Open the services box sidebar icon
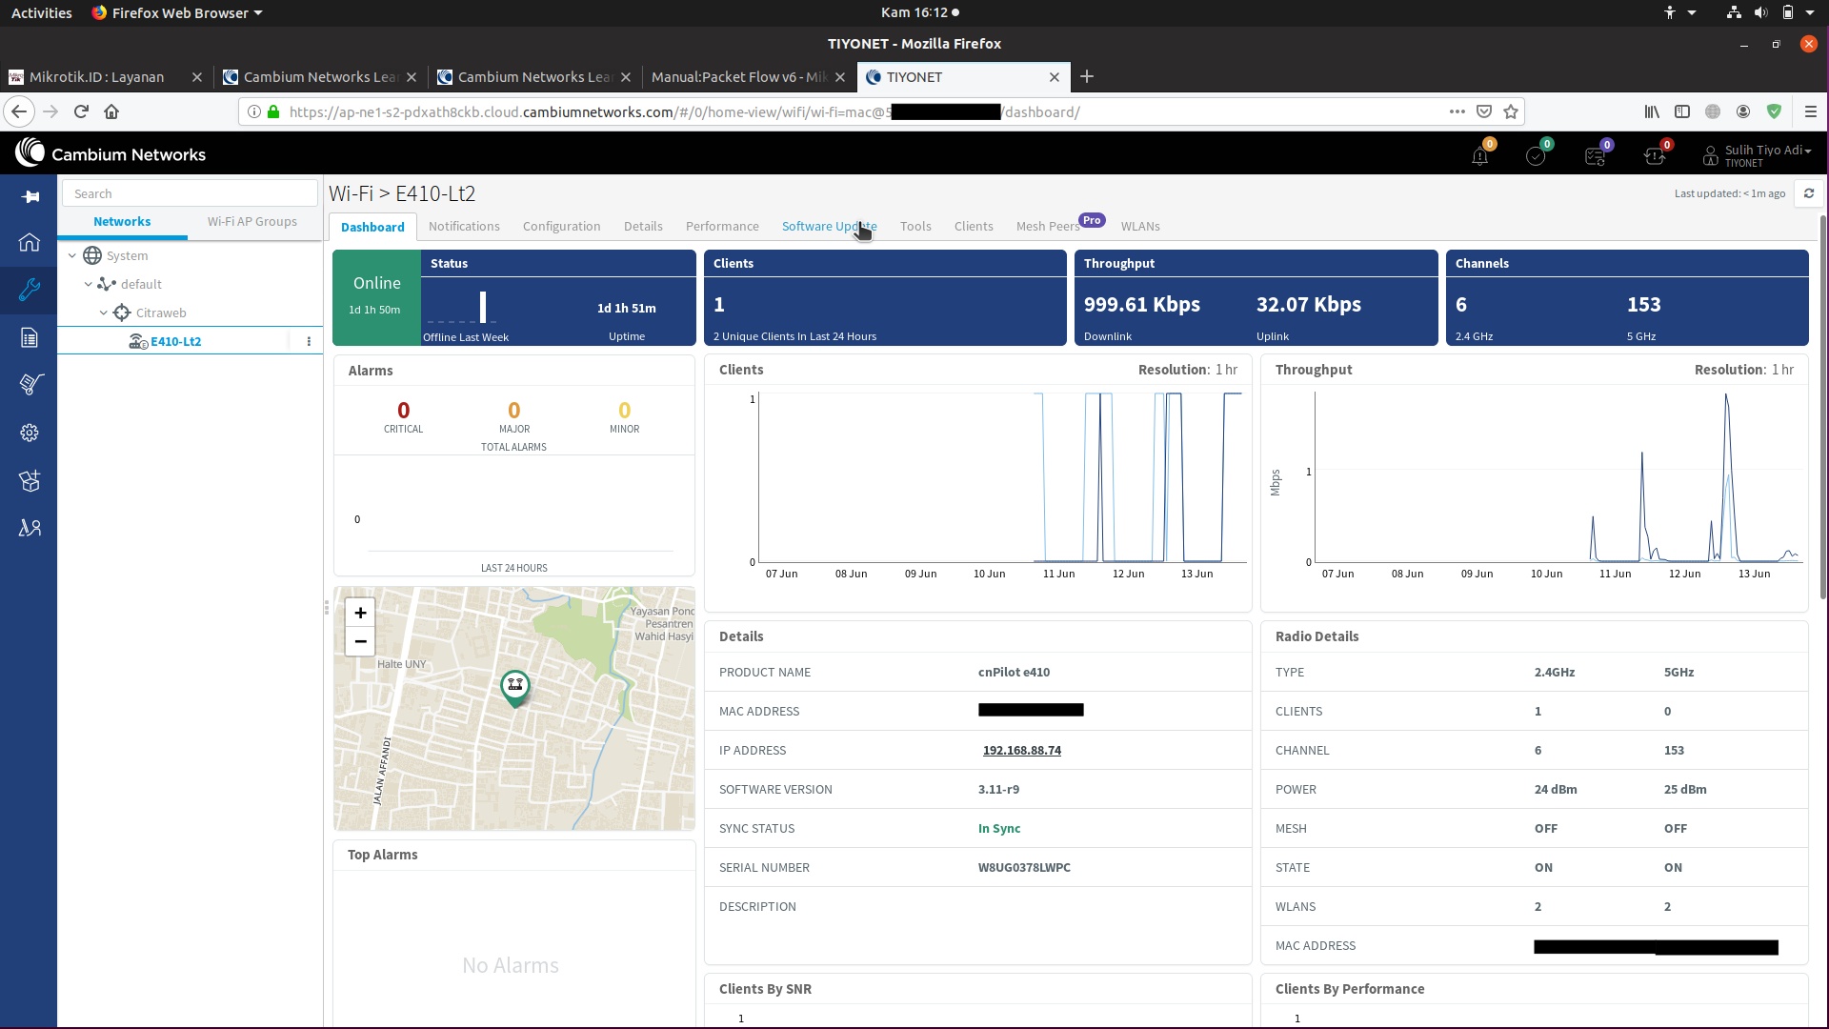 point(30,480)
